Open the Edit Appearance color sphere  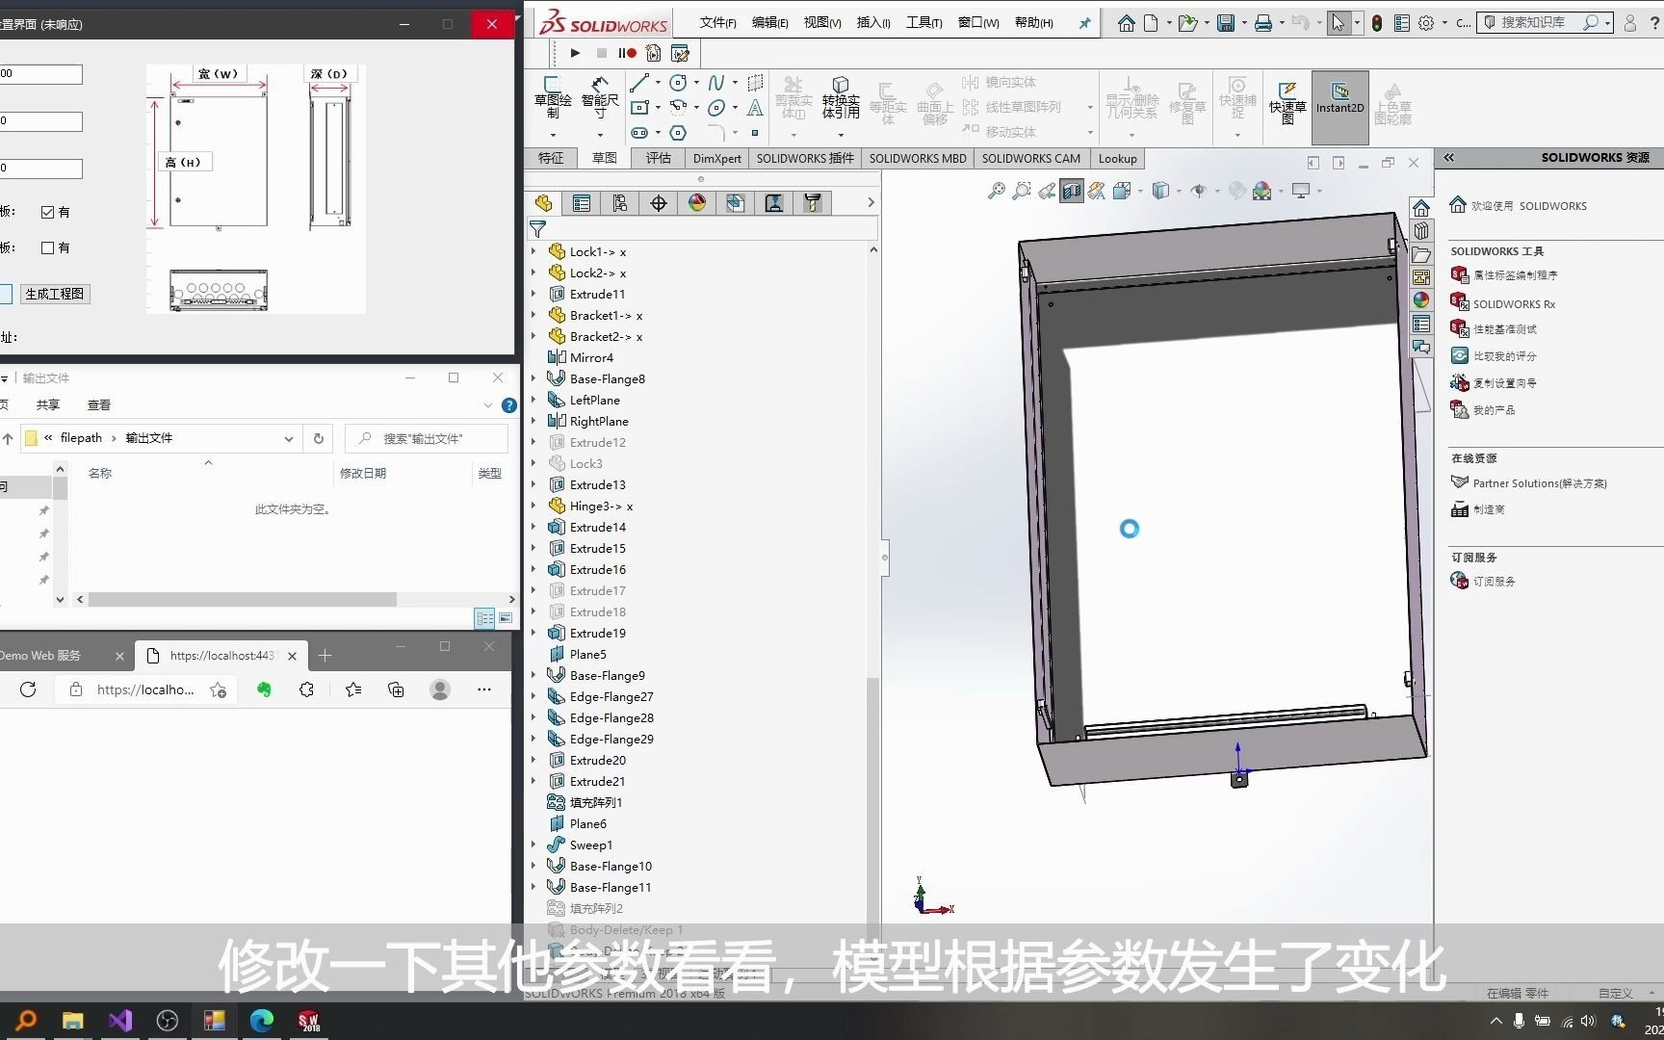point(1264,190)
